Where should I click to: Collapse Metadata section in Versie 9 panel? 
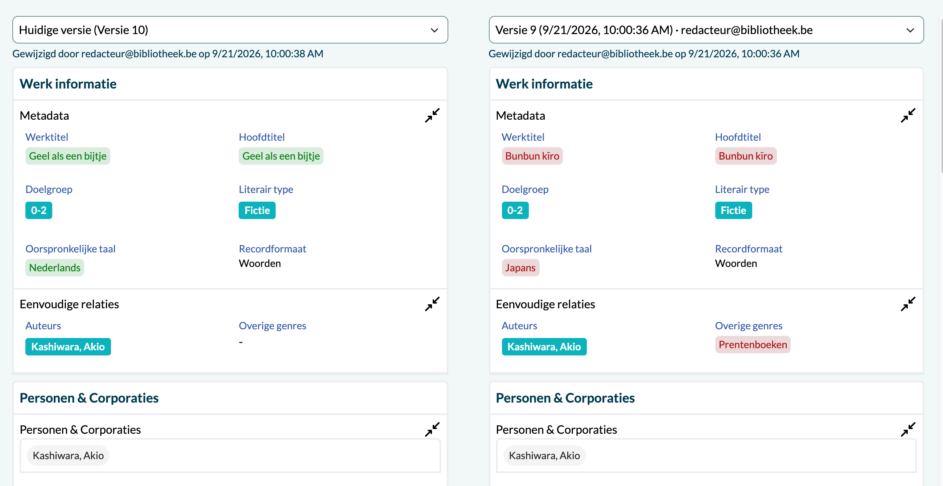pyautogui.click(x=908, y=115)
